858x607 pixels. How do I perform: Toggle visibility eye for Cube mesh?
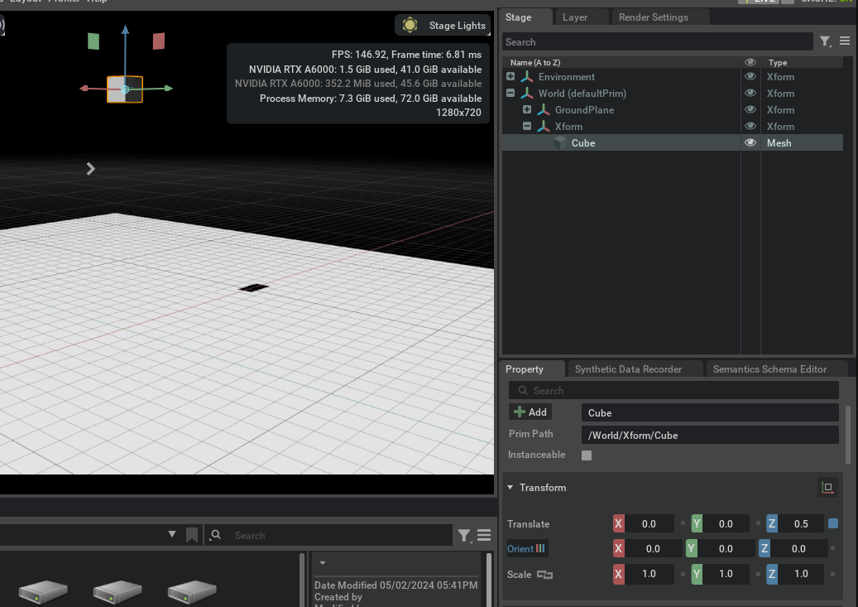point(750,143)
